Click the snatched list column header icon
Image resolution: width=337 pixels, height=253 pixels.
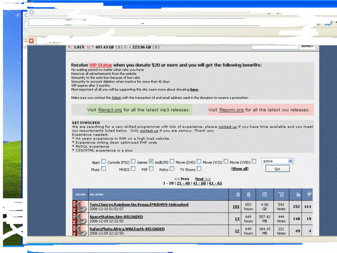point(281,194)
